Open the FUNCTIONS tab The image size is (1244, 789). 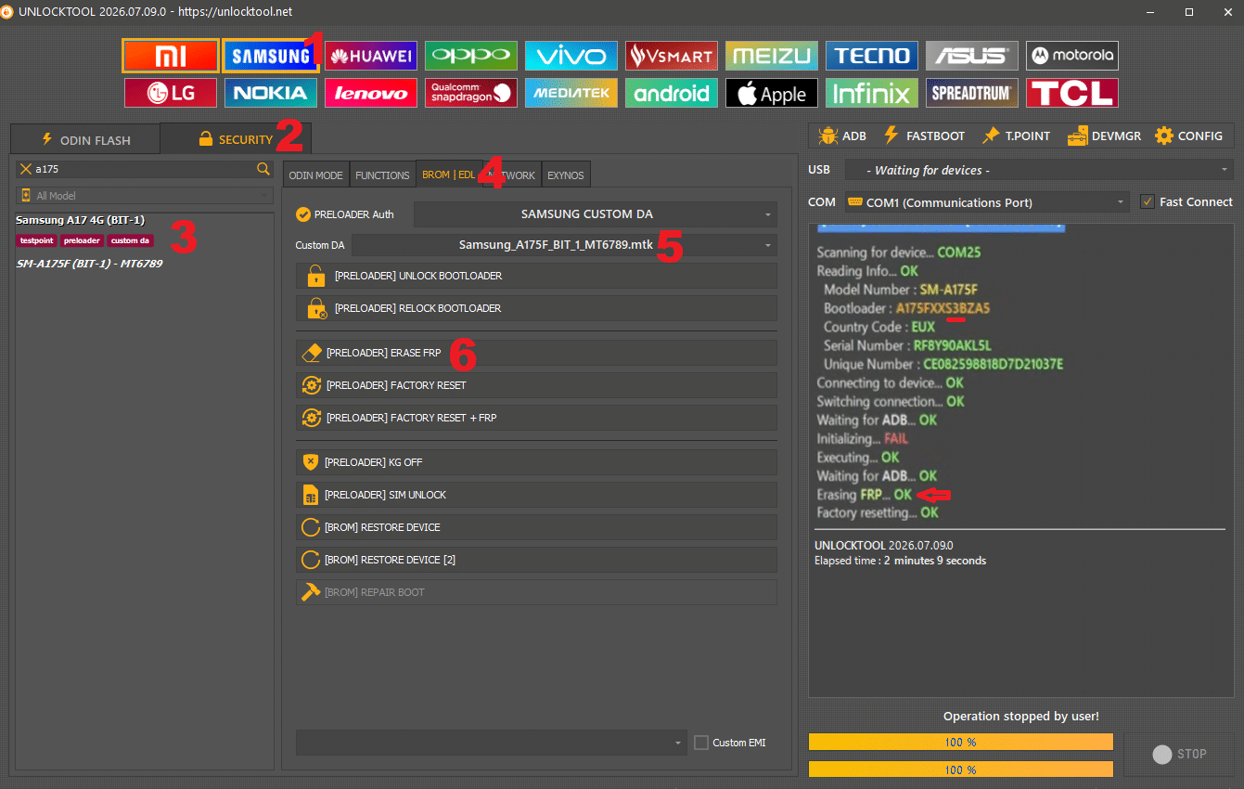pos(382,175)
